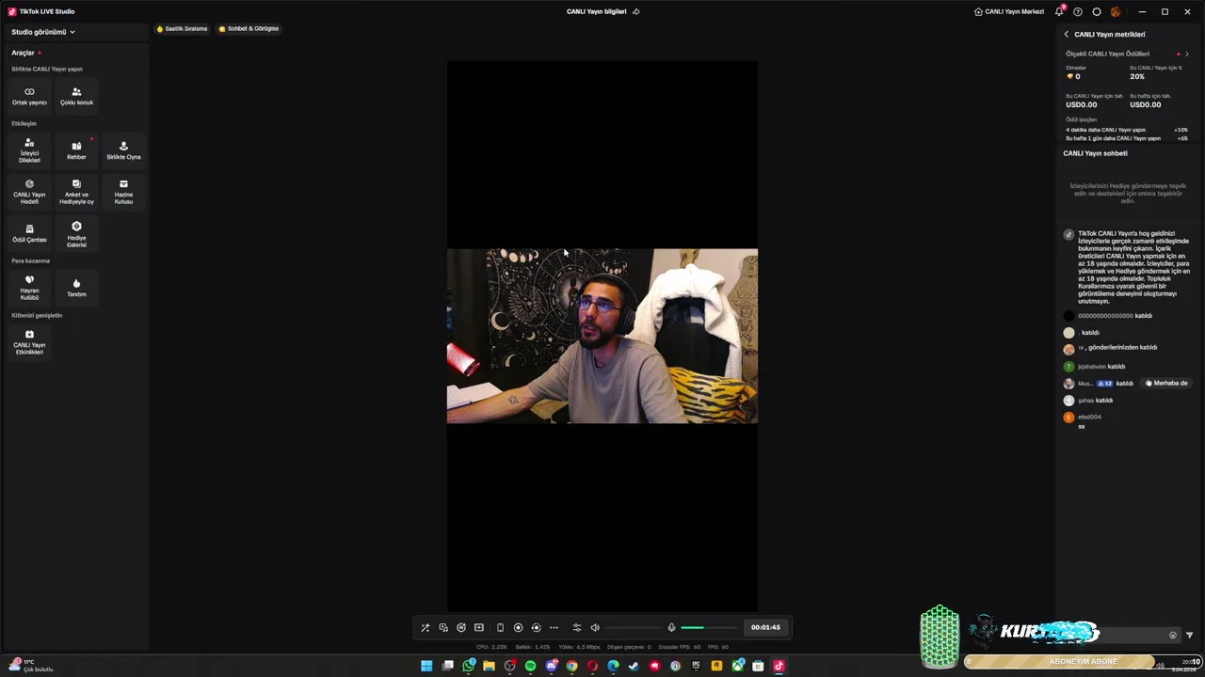Click the AI circle icon in control bar

pos(461,627)
